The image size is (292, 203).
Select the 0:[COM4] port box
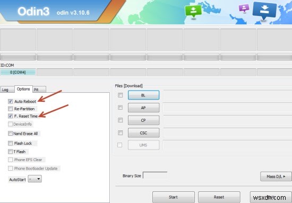(18, 72)
